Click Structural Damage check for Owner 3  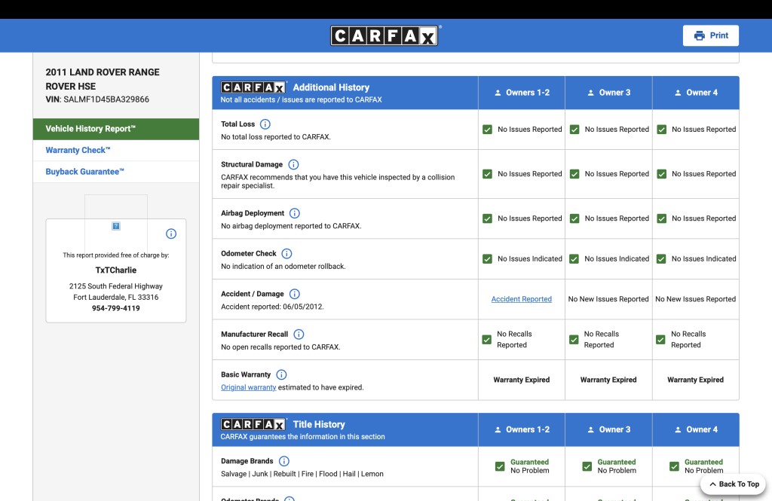pos(574,174)
